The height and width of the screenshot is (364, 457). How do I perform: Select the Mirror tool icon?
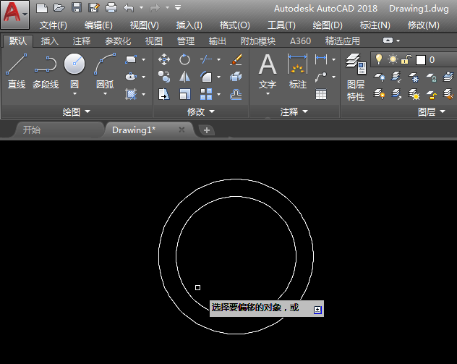tap(184, 76)
